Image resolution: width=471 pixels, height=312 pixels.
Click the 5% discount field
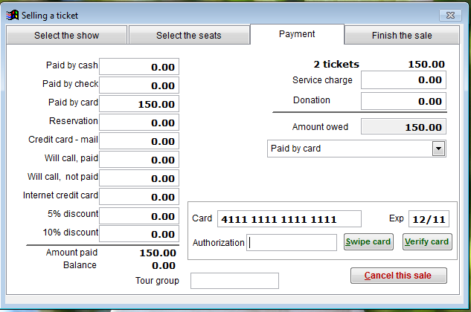[x=139, y=215]
